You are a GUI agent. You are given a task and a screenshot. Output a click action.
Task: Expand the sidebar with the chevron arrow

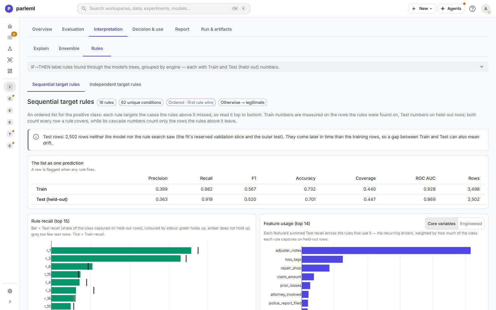click(x=10, y=302)
